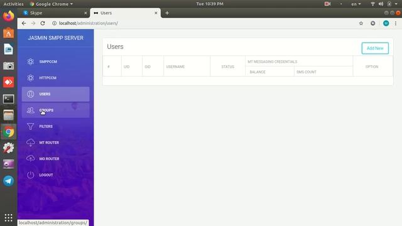Open the clock Tue 10:39 PM menu
This screenshot has width=402, height=226.
(210, 4)
